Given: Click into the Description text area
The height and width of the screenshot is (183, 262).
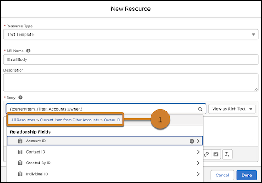Looking at the screenshot, I should 131,82.
